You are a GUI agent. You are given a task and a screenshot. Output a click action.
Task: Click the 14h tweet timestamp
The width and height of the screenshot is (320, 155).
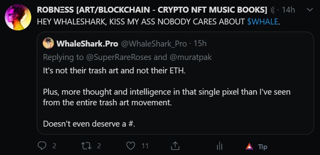pos(288,10)
